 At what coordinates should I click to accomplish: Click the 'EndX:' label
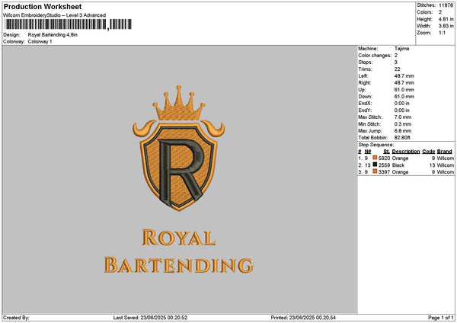pos(365,104)
